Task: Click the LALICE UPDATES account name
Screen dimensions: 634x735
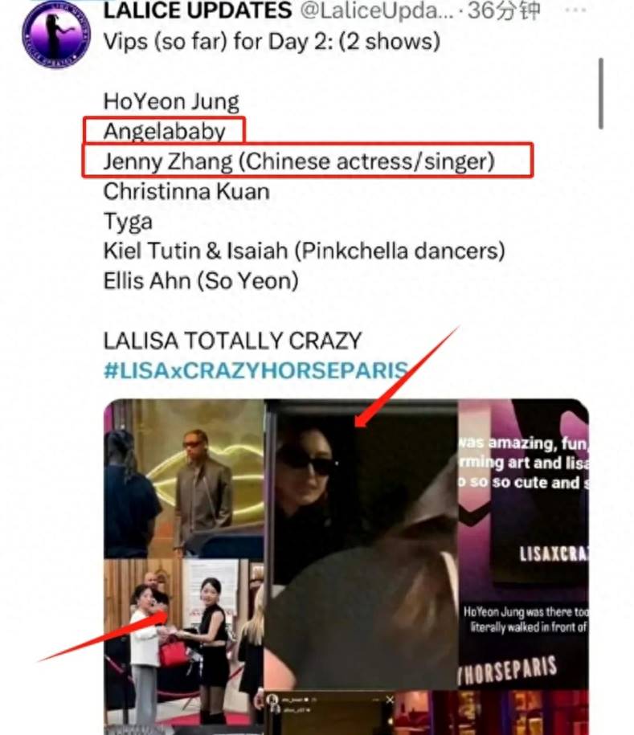Action: [x=198, y=10]
